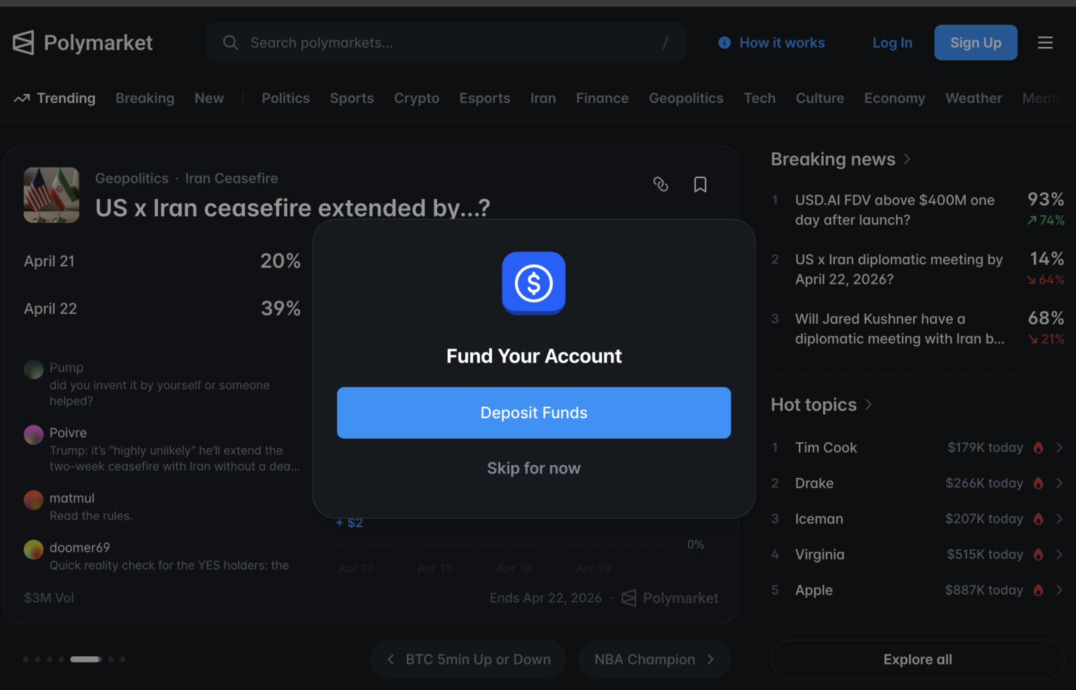Click Poivre's avatar in comments
This screenshot has width=1076, height=690.
pos(34,434)
